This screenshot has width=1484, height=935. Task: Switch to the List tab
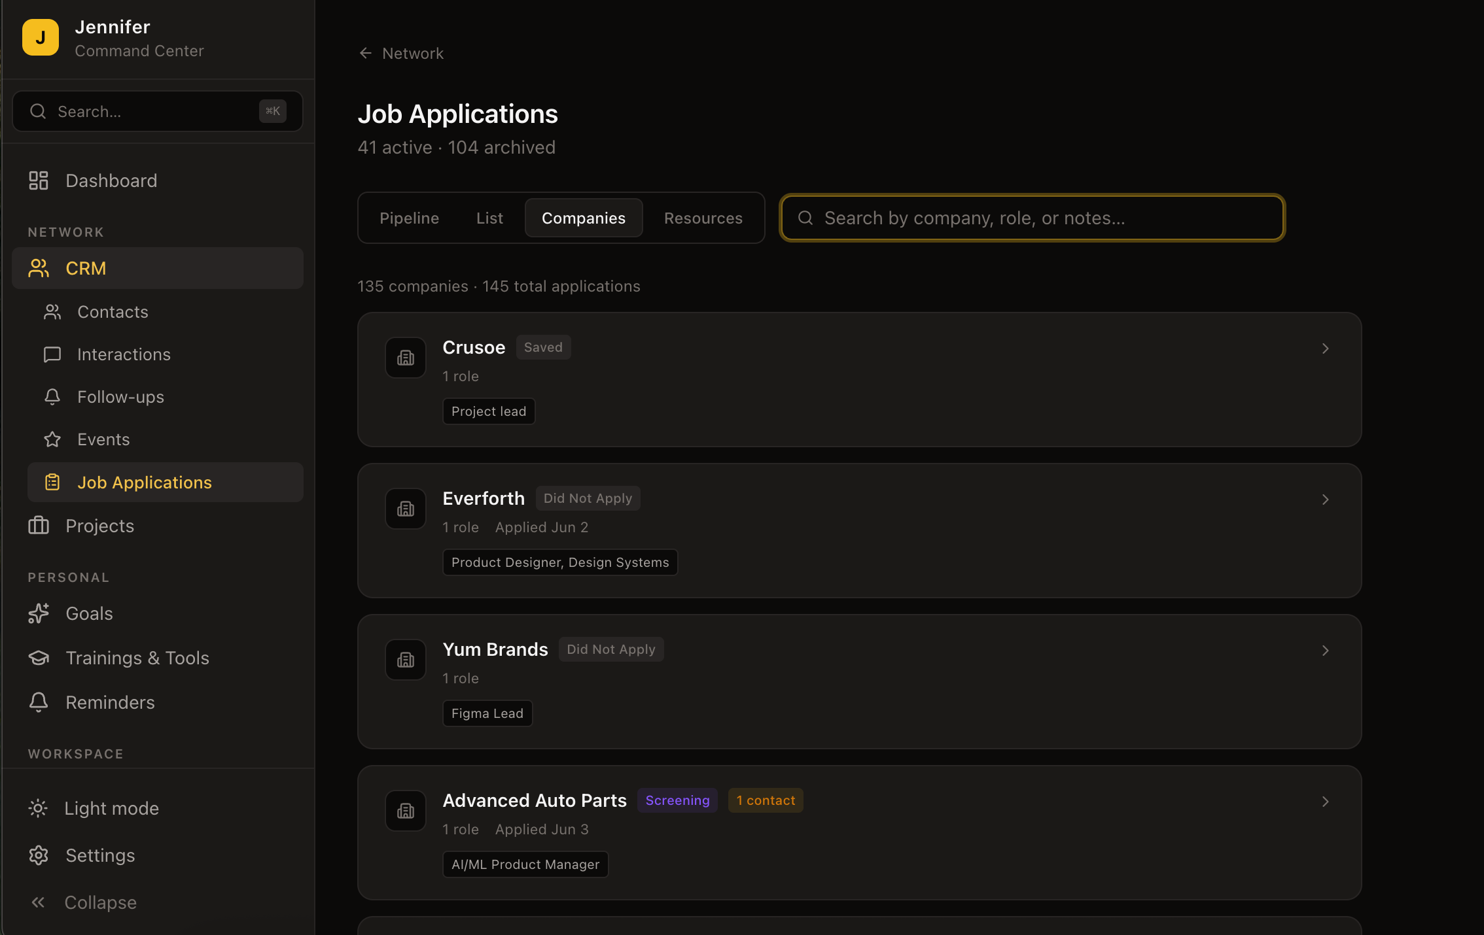coord(490,218)
